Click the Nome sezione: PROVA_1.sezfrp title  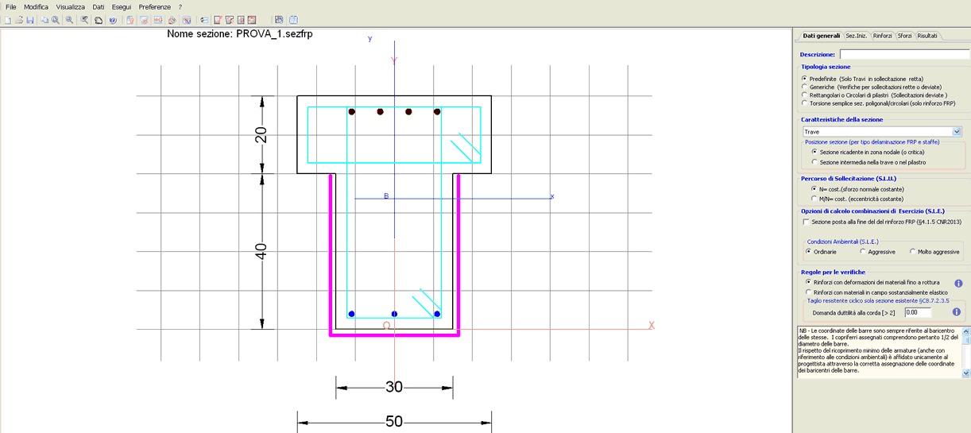click(239, 34)
